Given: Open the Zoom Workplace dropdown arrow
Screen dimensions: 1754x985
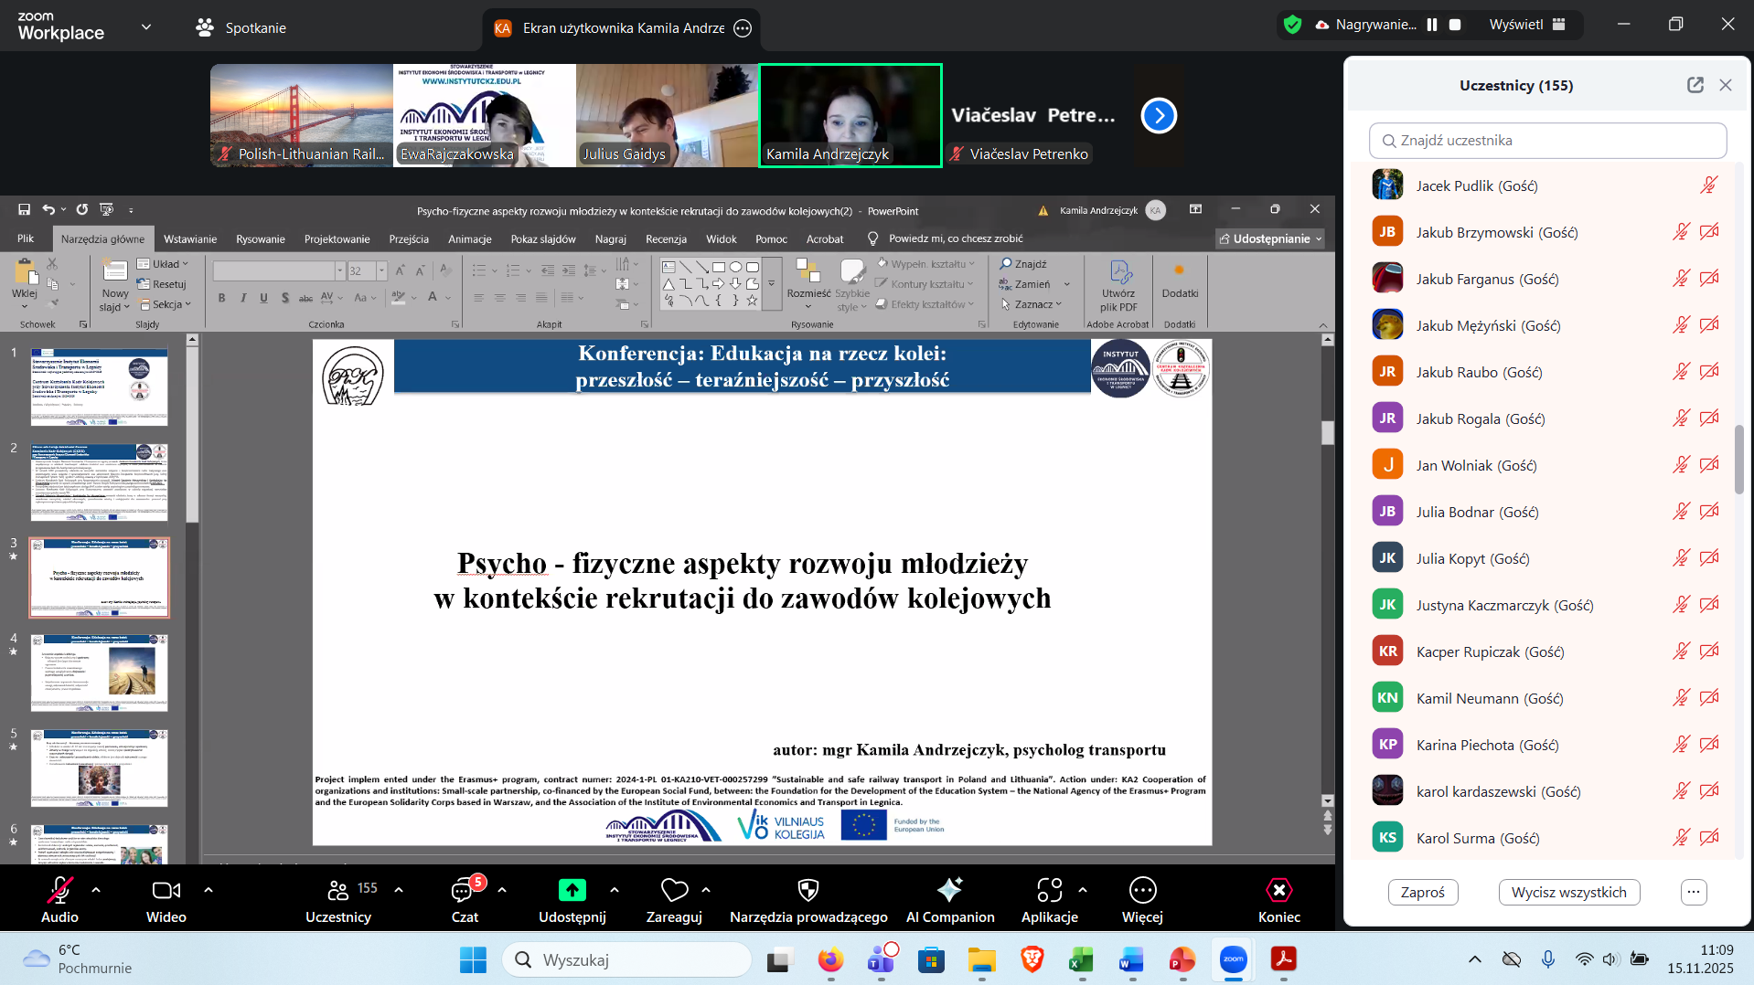Looking at the screenshot, I should [146, 26].
